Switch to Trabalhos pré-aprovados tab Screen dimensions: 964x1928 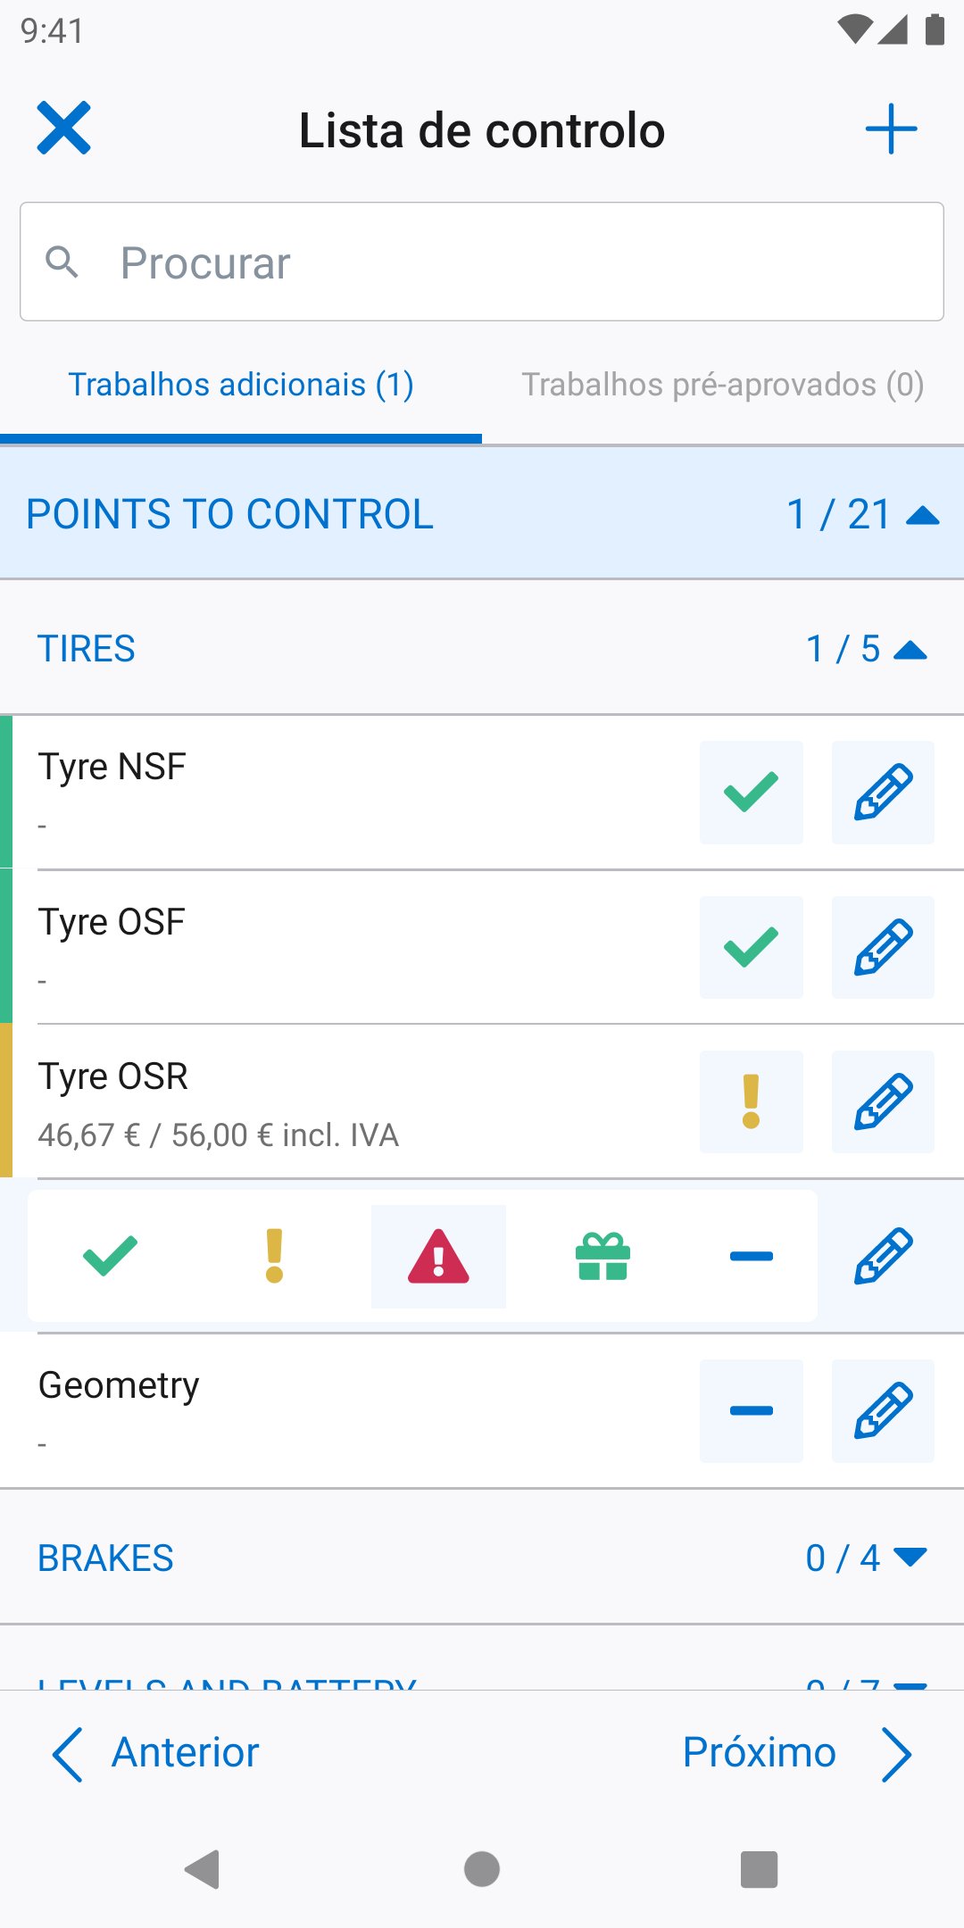point(723,385)
